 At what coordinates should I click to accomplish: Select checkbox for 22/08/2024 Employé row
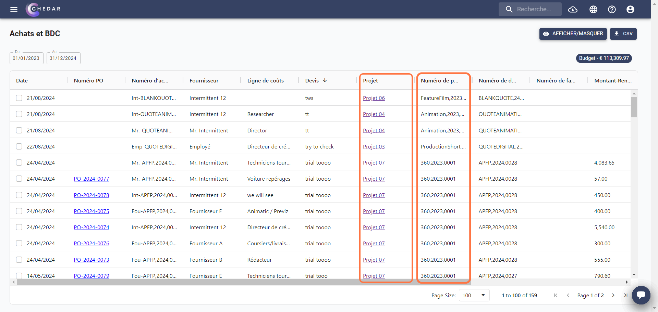(x=19, y=146)
